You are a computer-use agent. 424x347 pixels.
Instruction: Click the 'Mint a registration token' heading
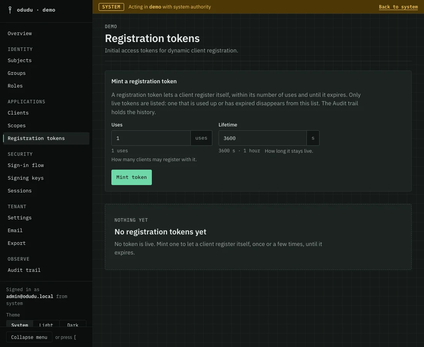coord(144,81)
